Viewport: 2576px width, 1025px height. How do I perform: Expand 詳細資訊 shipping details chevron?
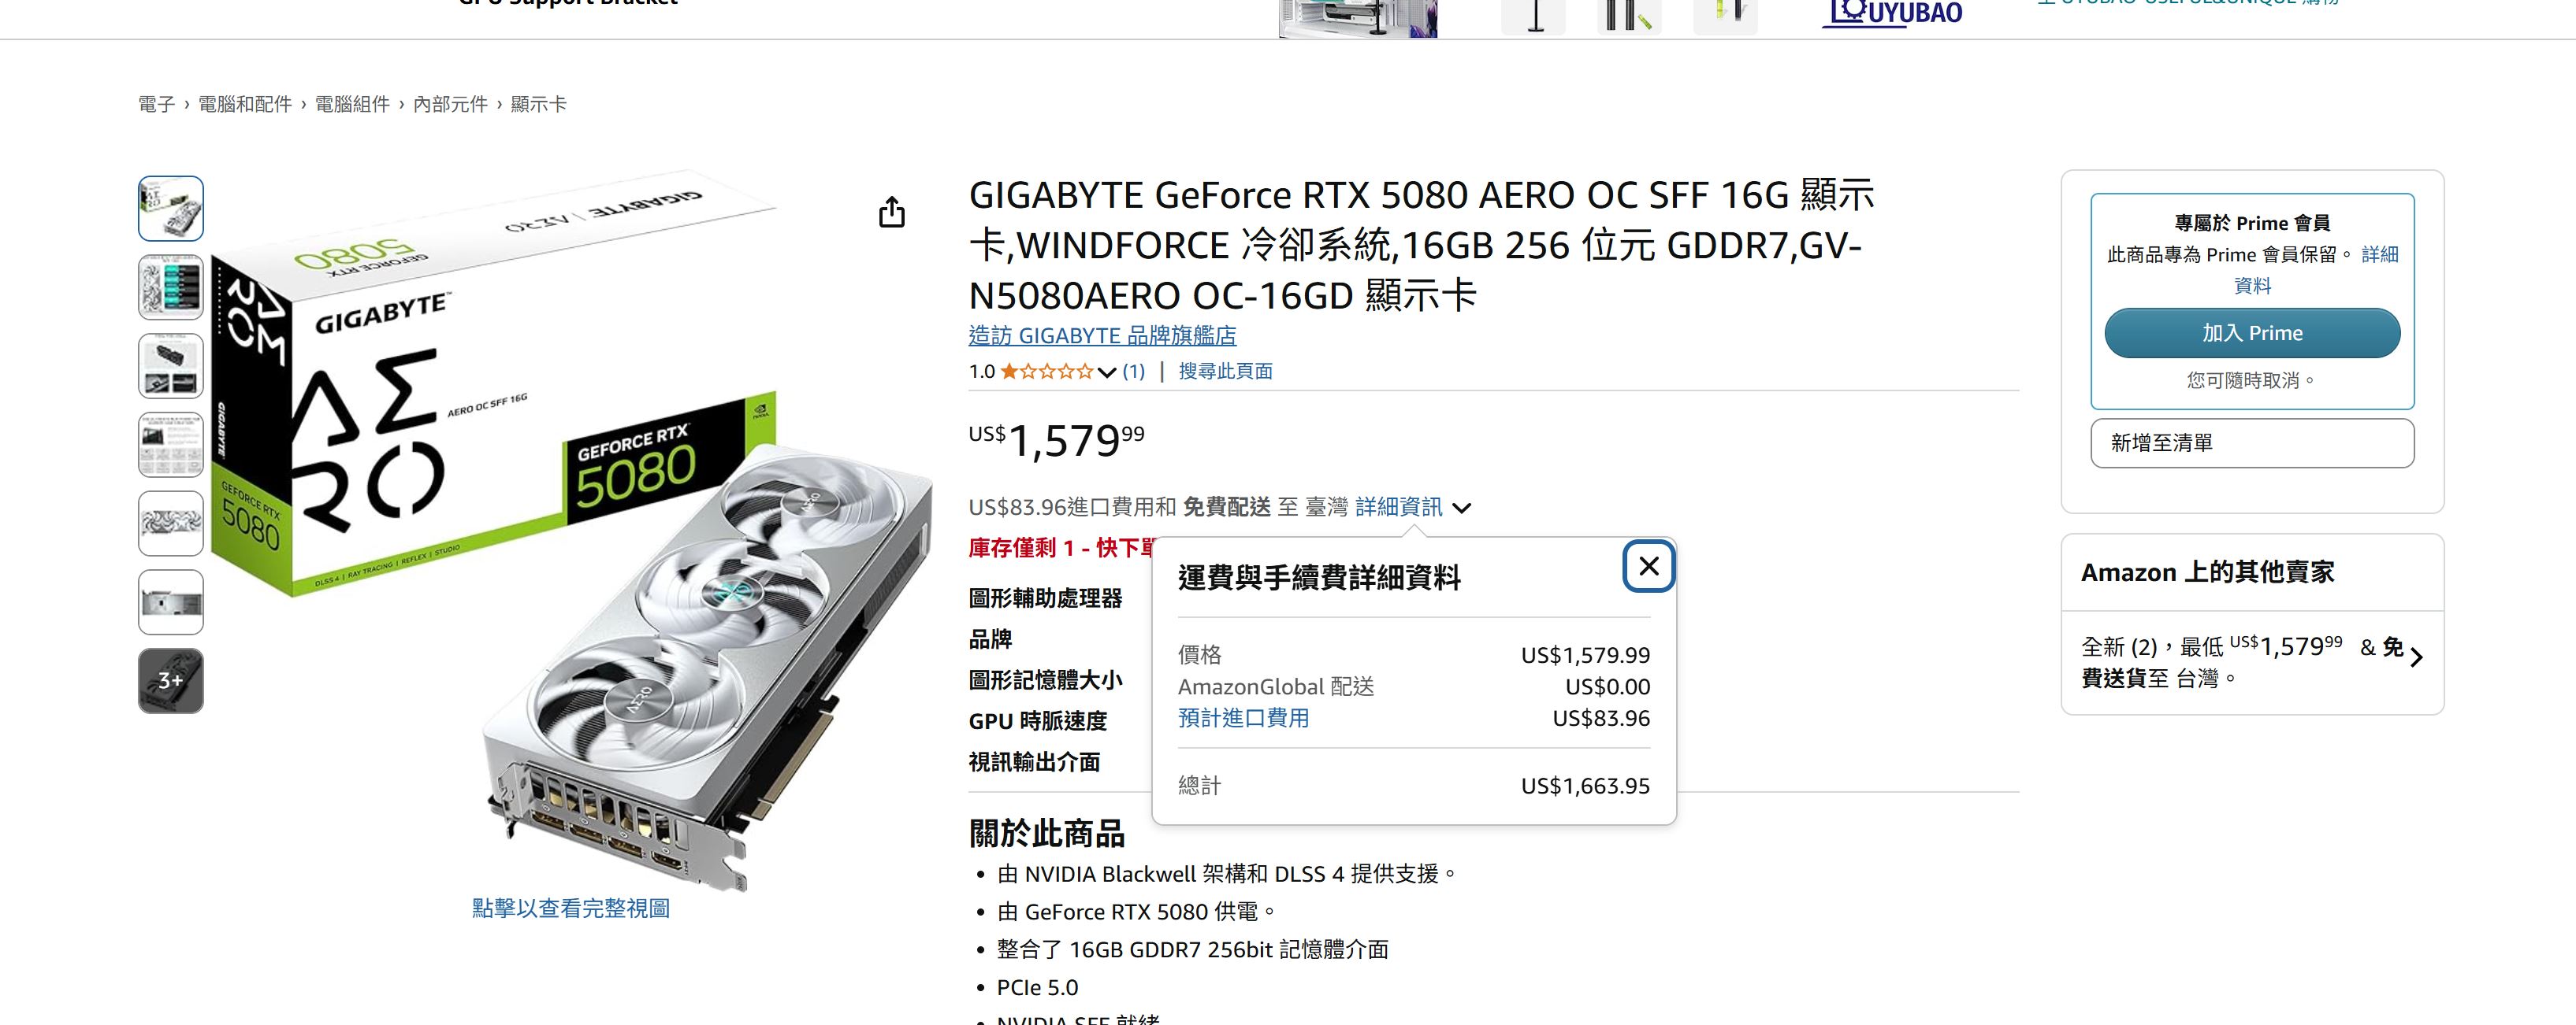[x=1462, y=508]
